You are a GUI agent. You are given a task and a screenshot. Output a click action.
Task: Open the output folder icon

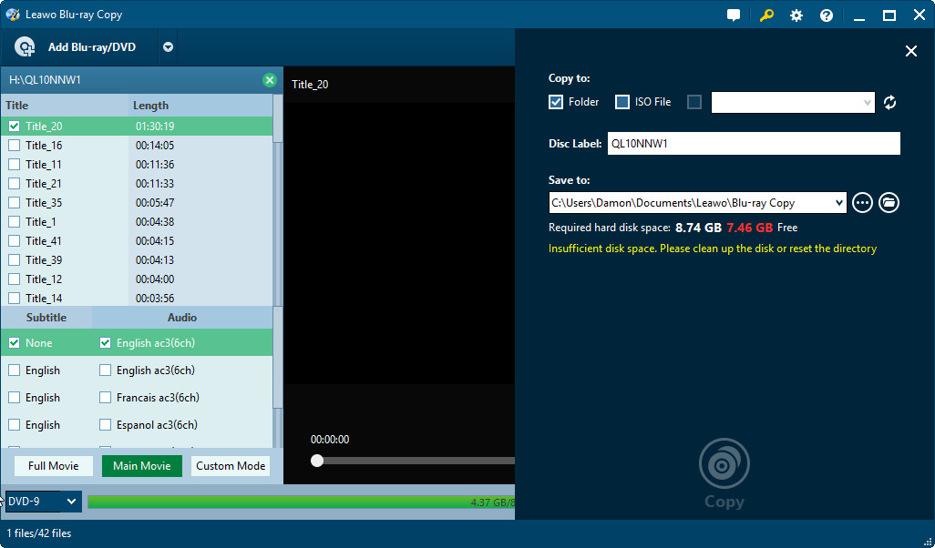(x=889, y=203)
